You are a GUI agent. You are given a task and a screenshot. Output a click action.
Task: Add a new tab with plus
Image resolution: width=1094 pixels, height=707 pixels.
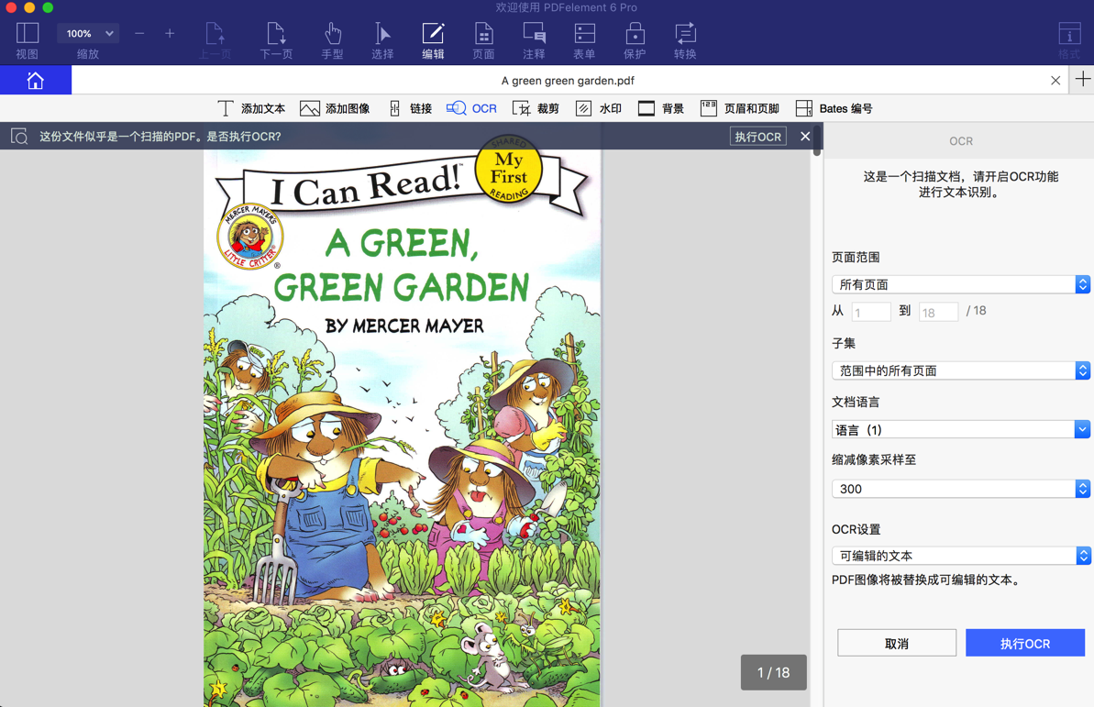(1083, 80)
